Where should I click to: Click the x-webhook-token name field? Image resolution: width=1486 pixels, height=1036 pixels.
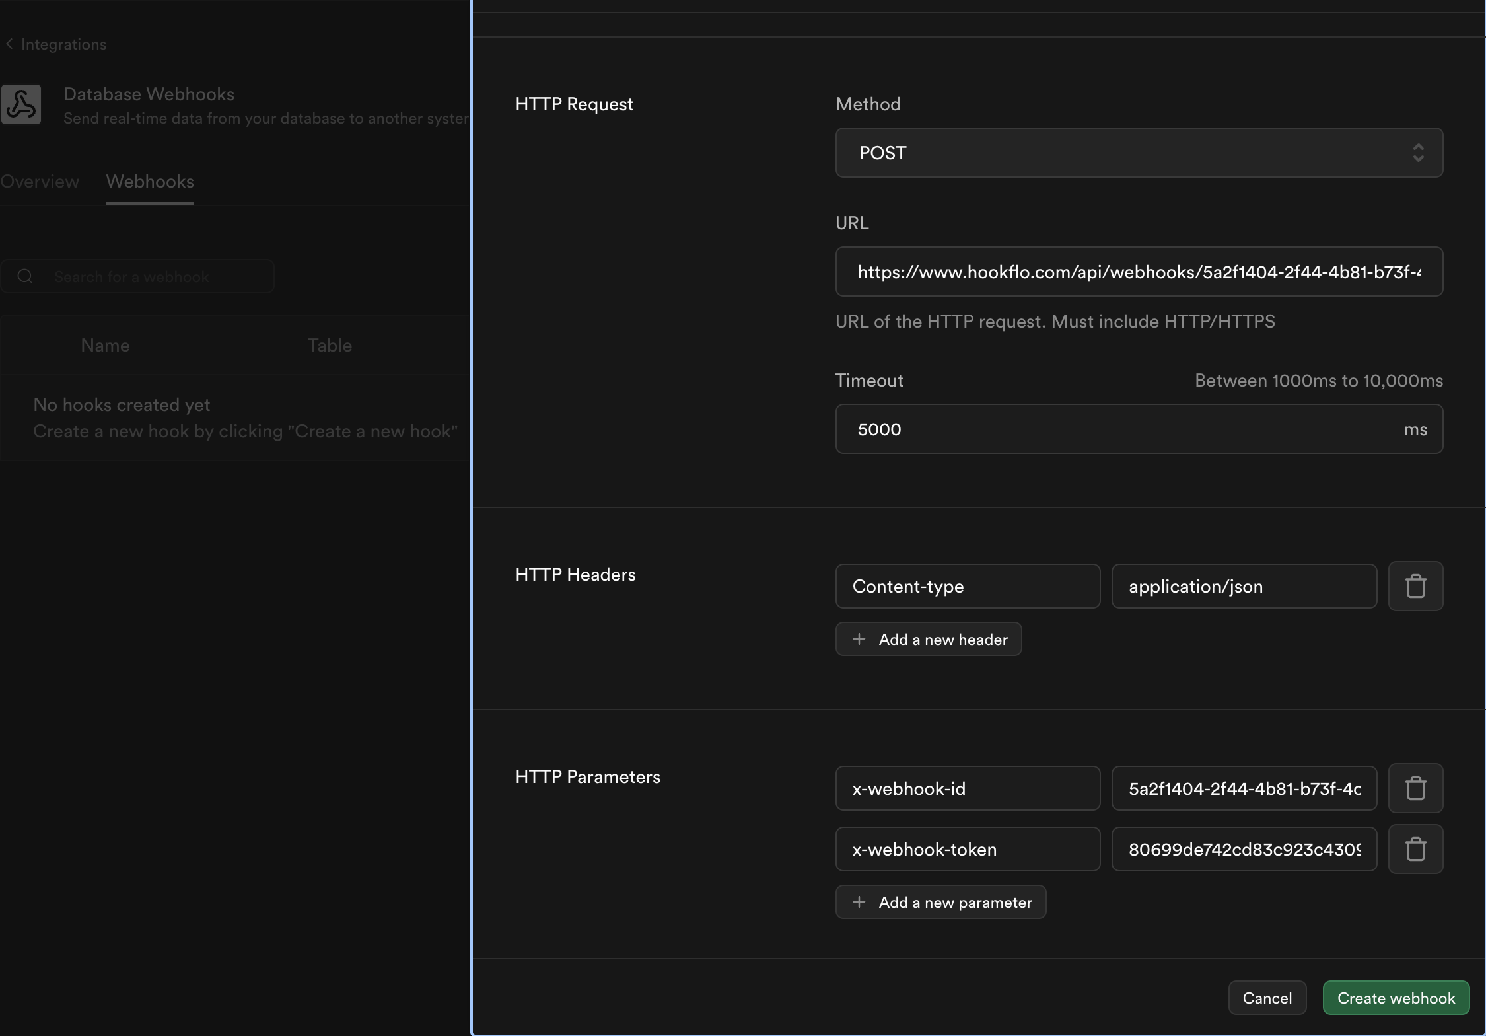(x=968, y=849)
